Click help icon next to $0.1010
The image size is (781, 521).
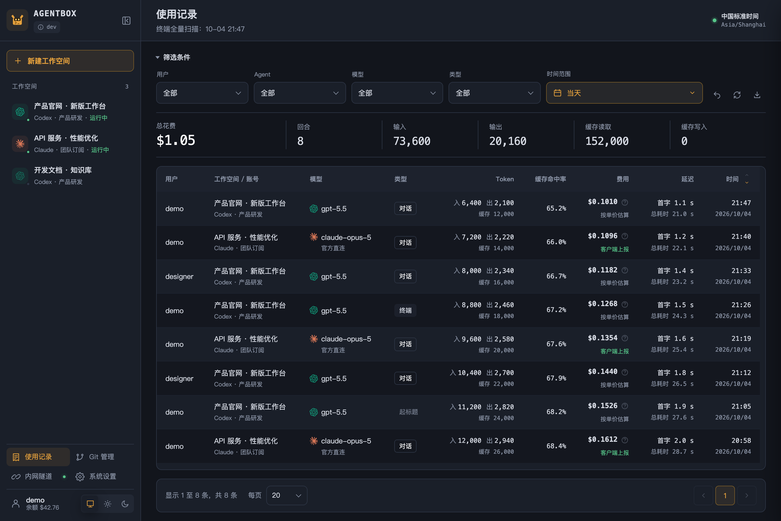pyautogui.click(x=625, y=202)
